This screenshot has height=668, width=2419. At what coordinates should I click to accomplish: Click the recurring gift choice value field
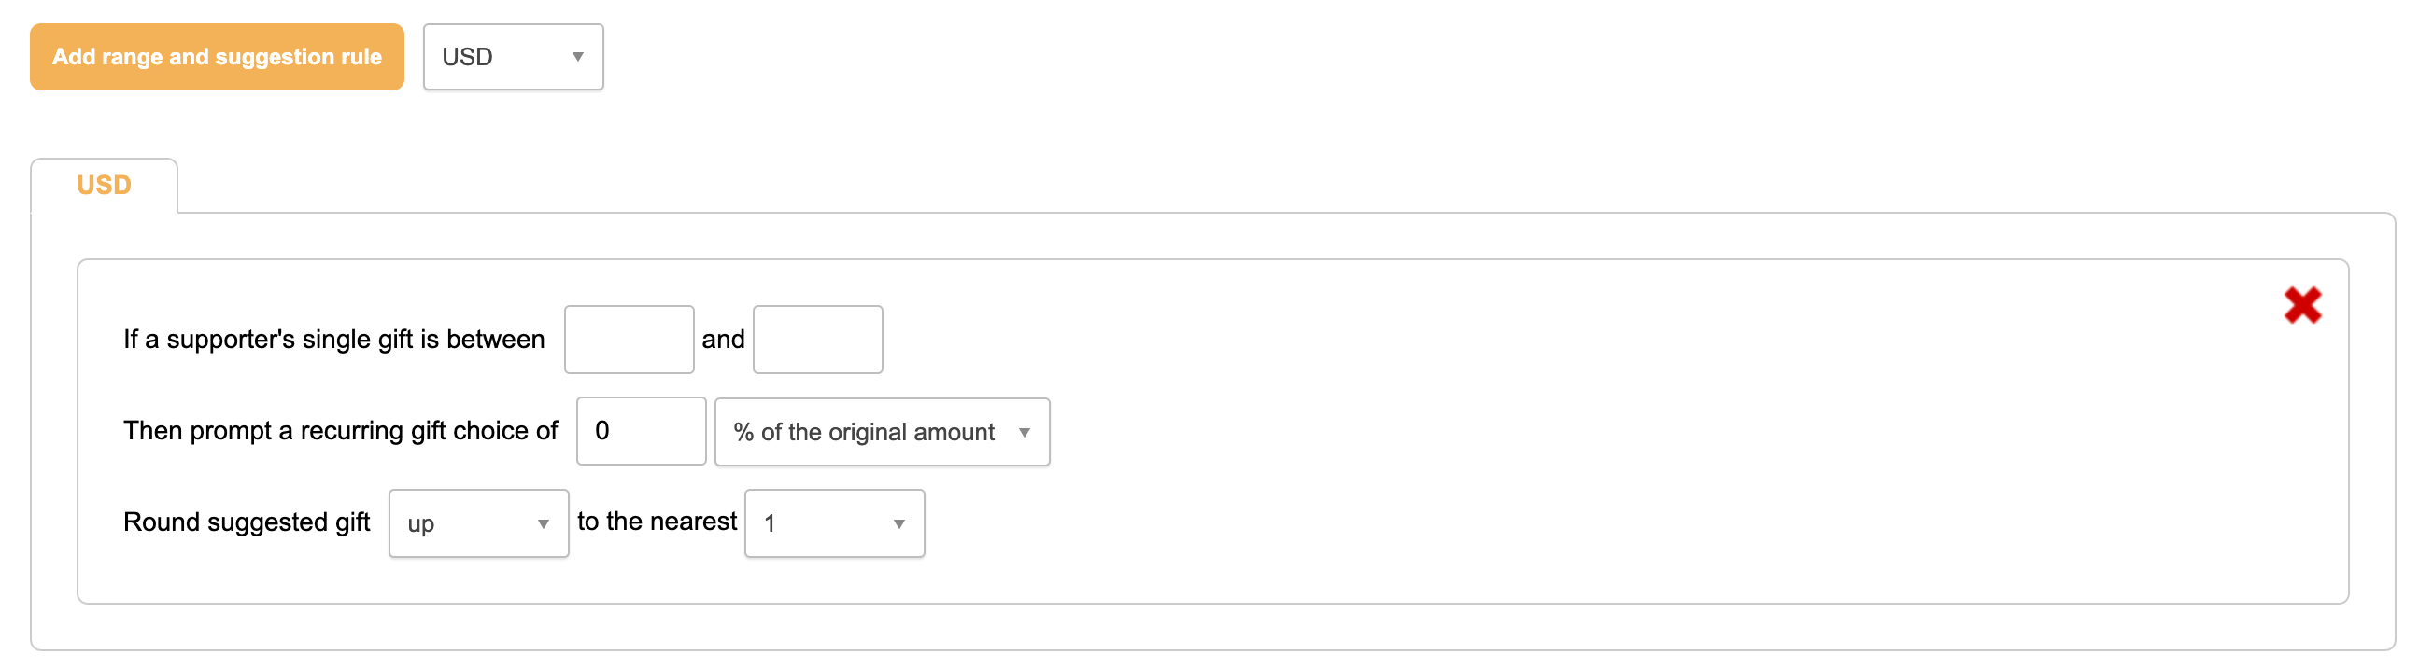[641, 432]
